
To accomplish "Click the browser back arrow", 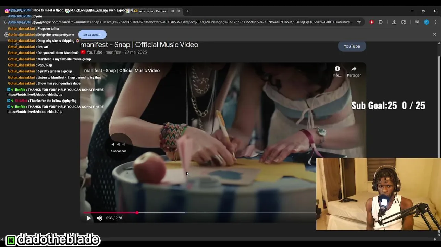I will click(x=5, y=22).
